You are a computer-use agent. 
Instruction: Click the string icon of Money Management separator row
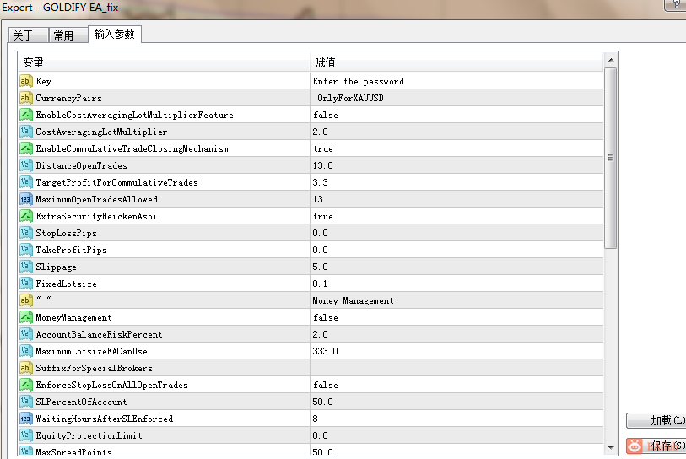26,300
